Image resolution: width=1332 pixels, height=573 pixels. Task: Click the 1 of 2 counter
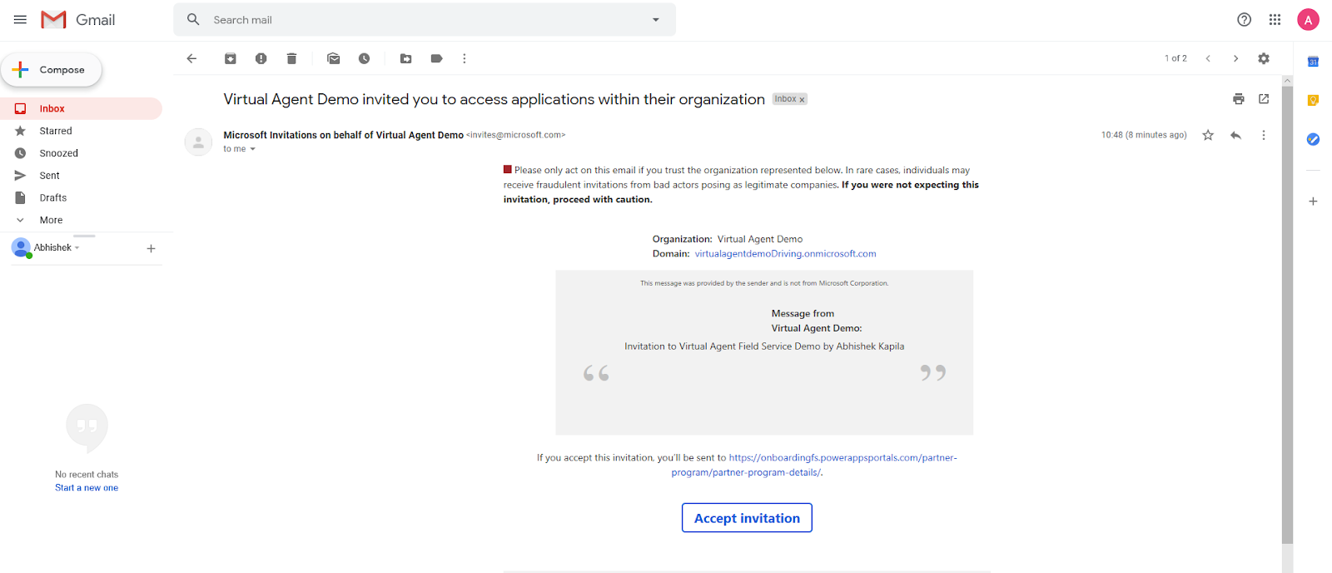[x=1175, y=58]
